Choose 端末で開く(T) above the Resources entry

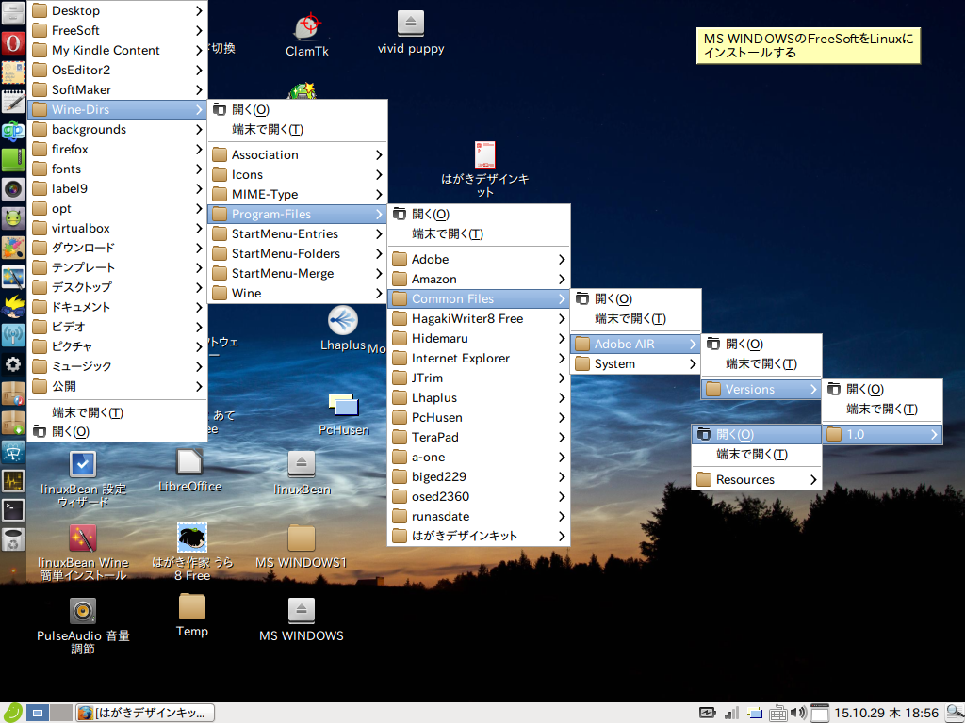[x=757, y=455]
